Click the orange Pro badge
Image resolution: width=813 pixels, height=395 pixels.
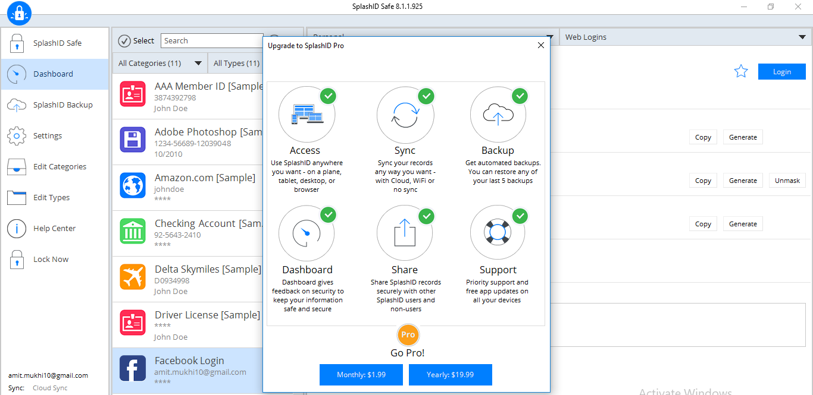408,335
